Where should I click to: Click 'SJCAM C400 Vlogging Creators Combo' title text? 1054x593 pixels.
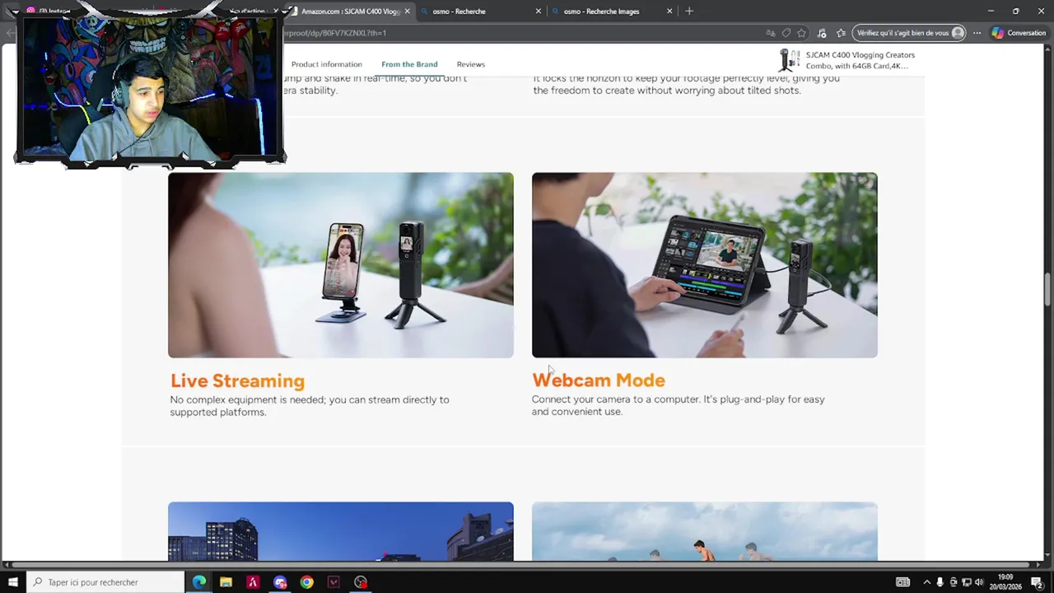click(x=860, y=60)
